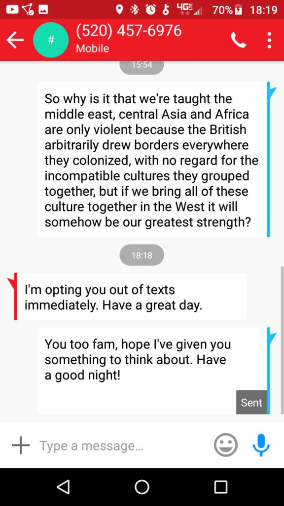Select the 15:54 timestamp bubble
The width and height of the screenshot is (284, 506).
(x=142, y=66)
